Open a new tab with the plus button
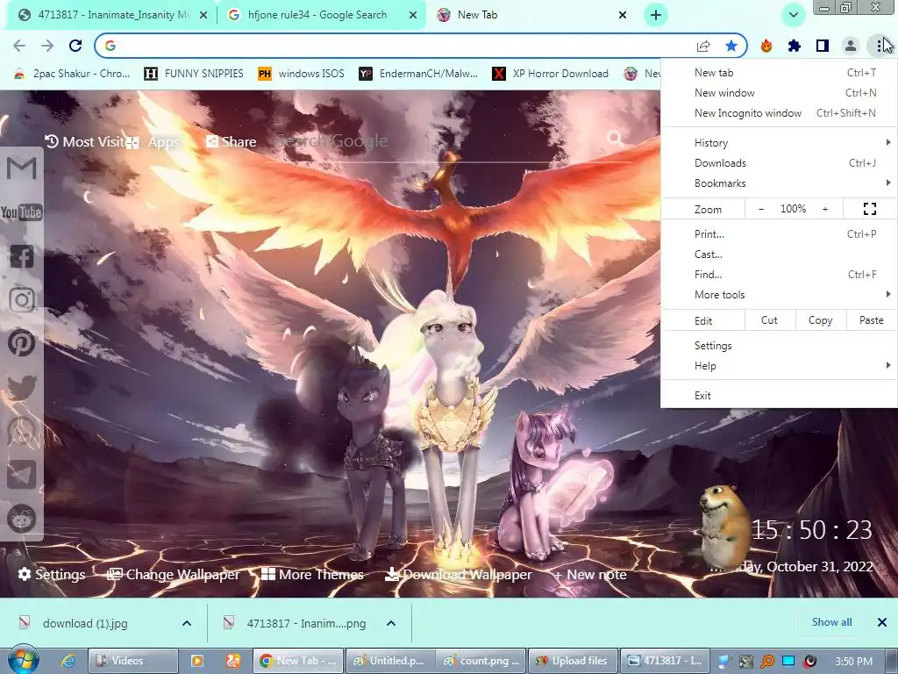The height and width of the screenshot is (674, 898). coord(656,15)
